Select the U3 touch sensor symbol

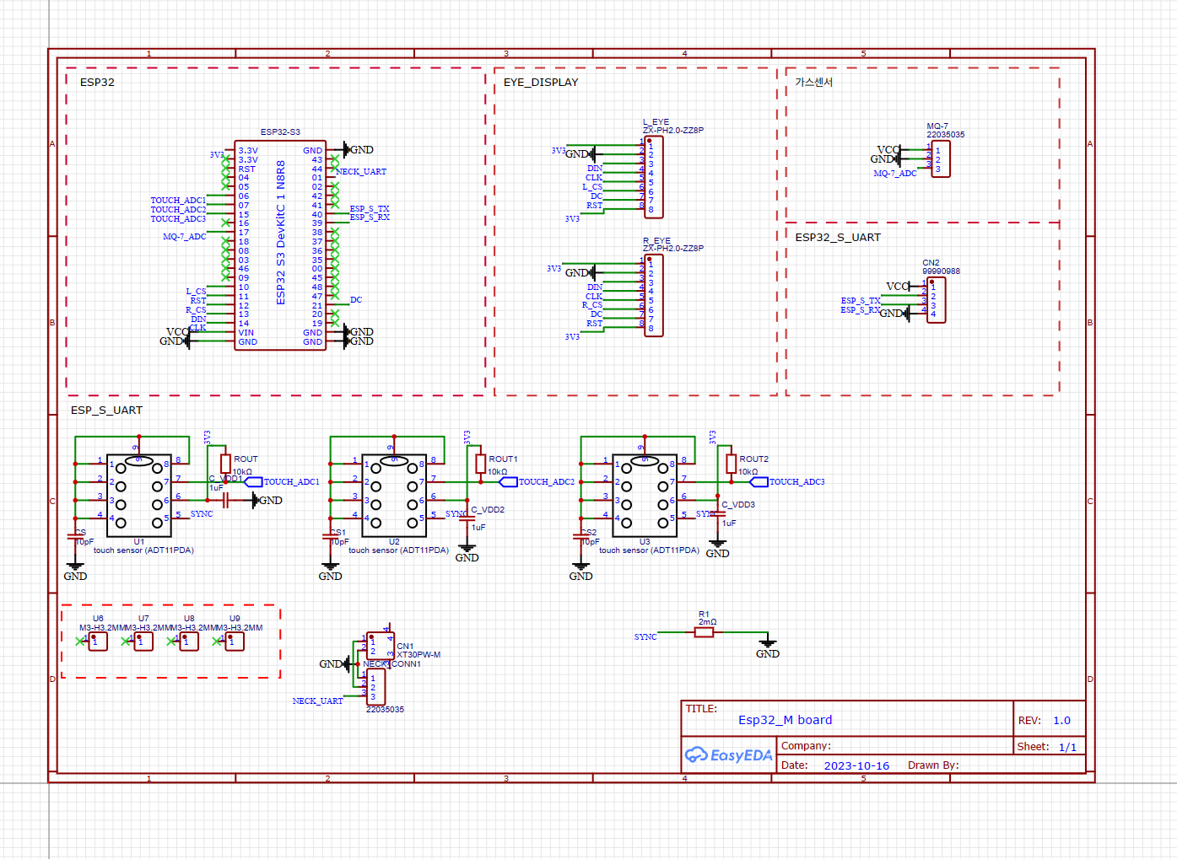tap(645, 496)
